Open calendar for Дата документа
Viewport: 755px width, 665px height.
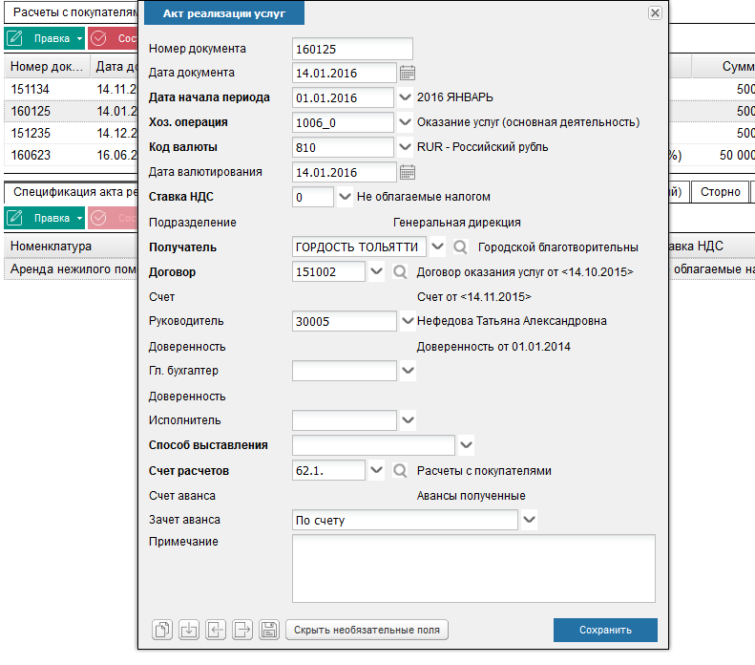pyautogui.click(x=408, y=73)
